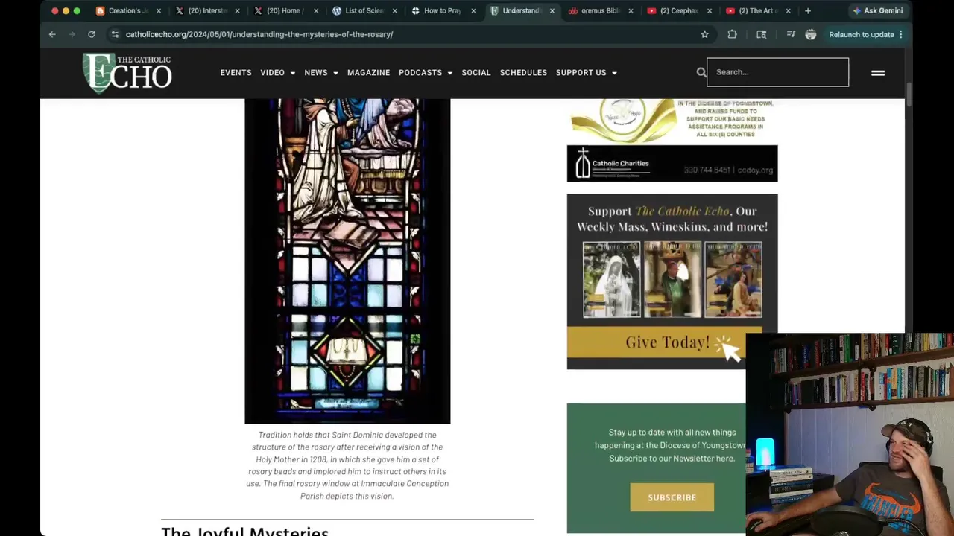This screenshot has width=954, height=536.
Task: Click the stained glass rosary window image
Action: pos(347,261)
